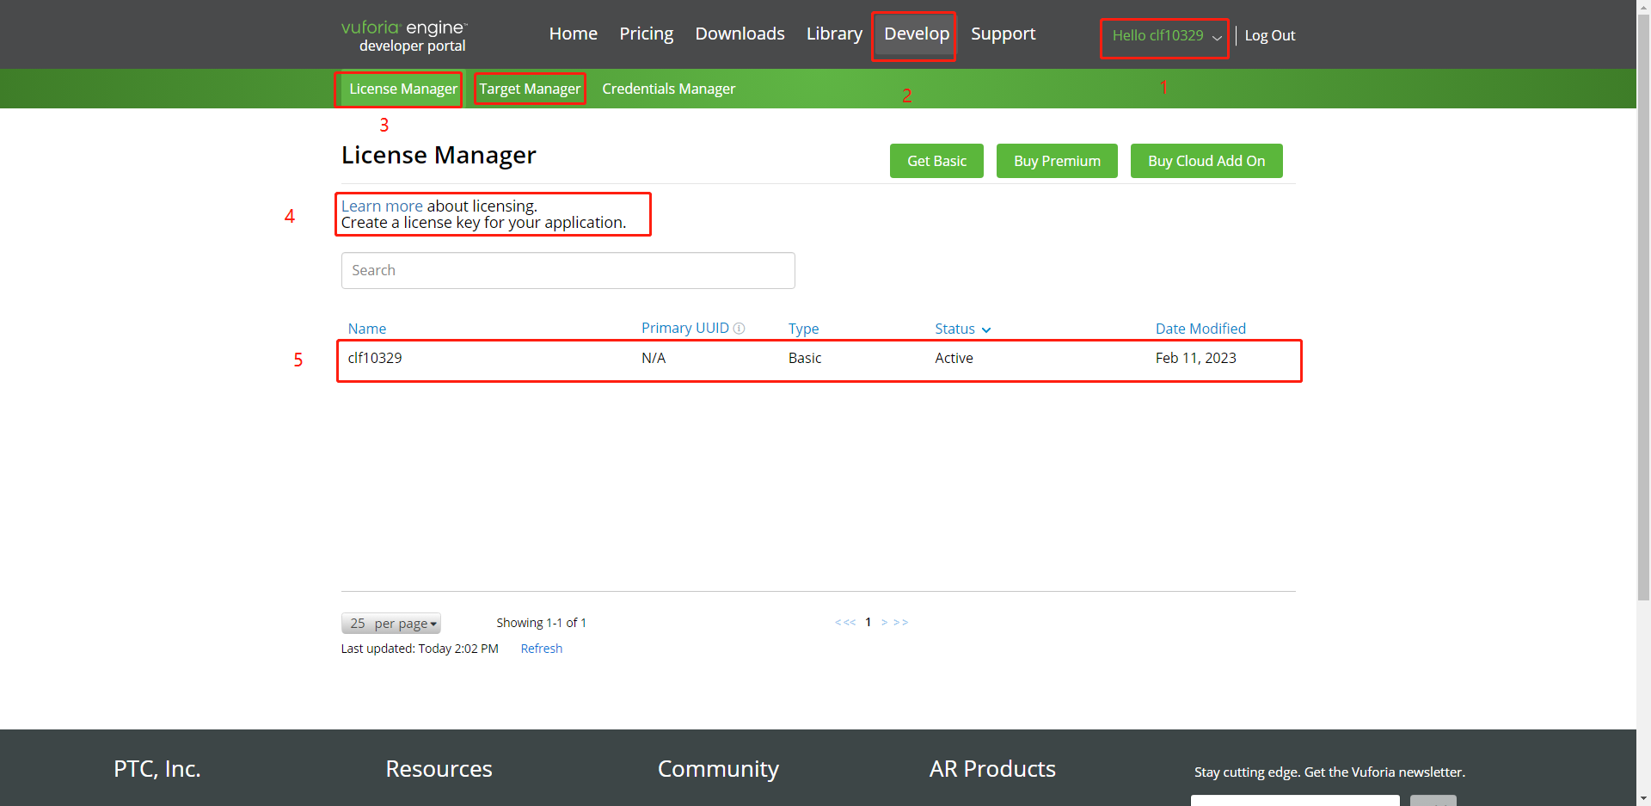
Task: Sort licenses by Name column
Action: [x=367, y=329]
